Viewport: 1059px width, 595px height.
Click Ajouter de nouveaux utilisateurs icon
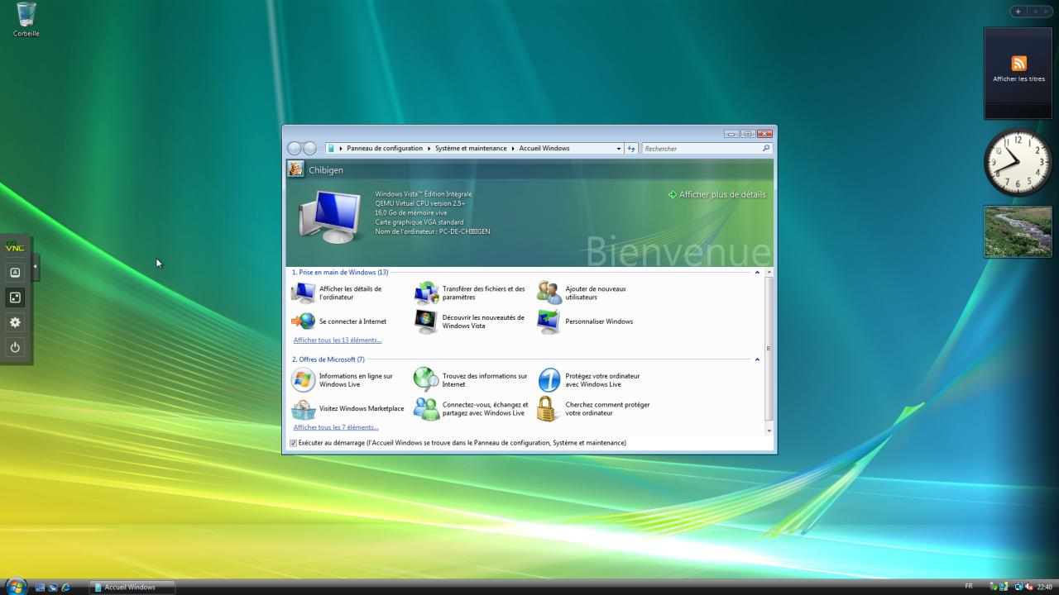click(x=549, y=293)
